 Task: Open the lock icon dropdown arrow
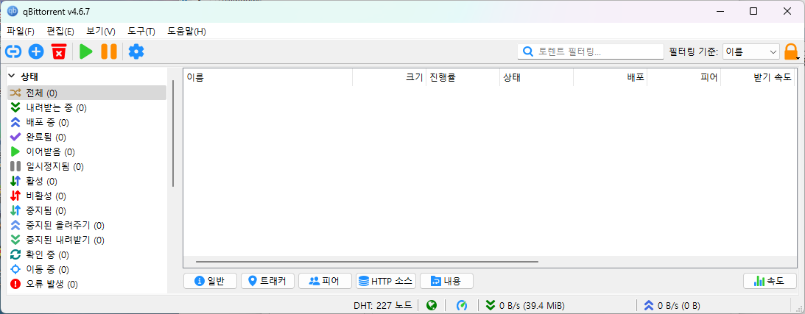tap(798, 58)
